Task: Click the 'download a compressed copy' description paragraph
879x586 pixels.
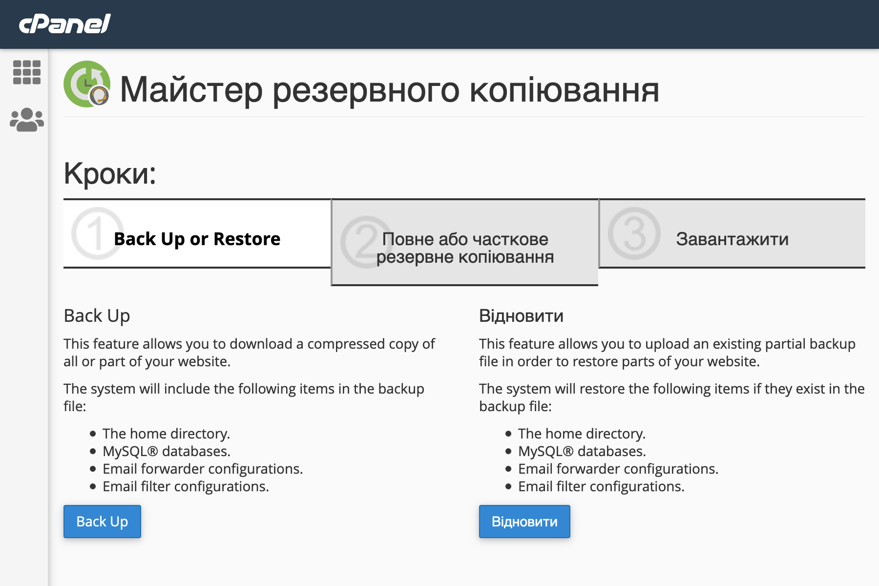Action: tap(249, 353)
